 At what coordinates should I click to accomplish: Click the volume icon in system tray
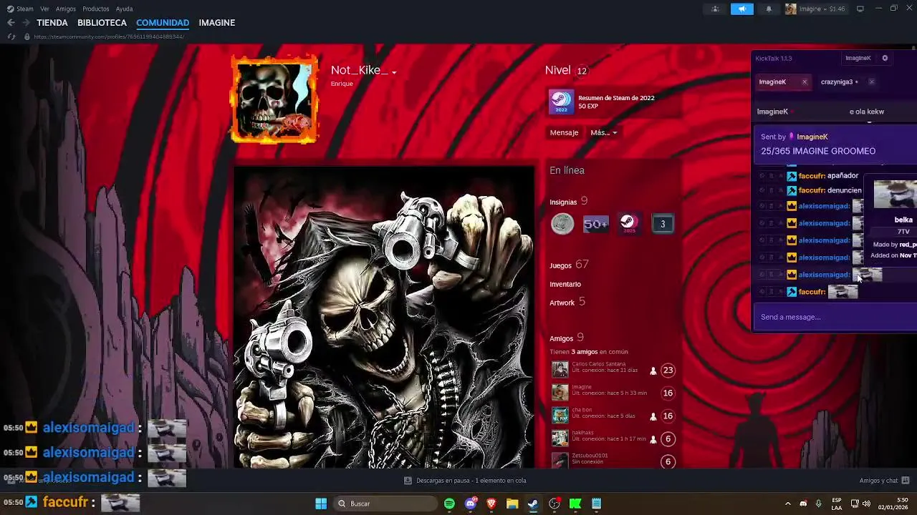[x=867, y=504]
